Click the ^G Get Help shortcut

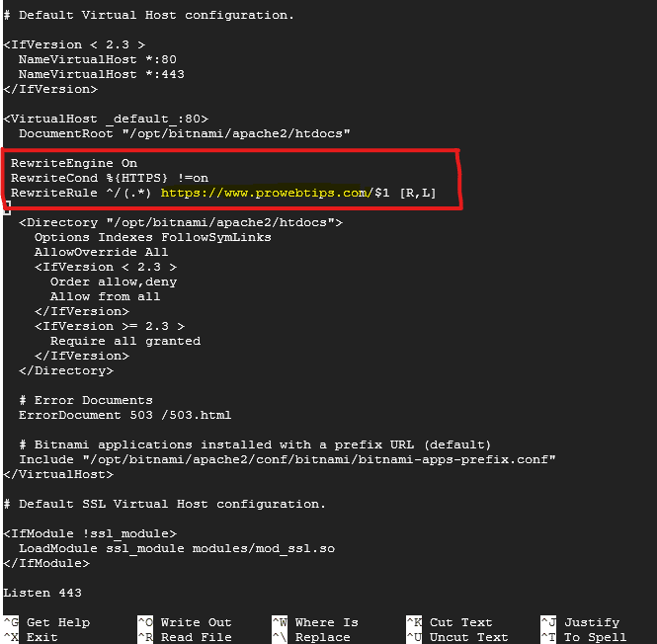pos(46,622)
